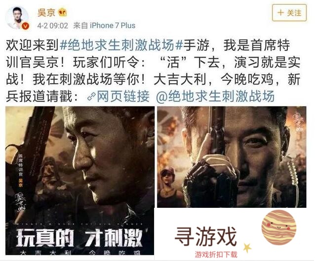Click the chain icon before 网页链接
This screenshot has height=261, width=315.
tap(91, 97)
